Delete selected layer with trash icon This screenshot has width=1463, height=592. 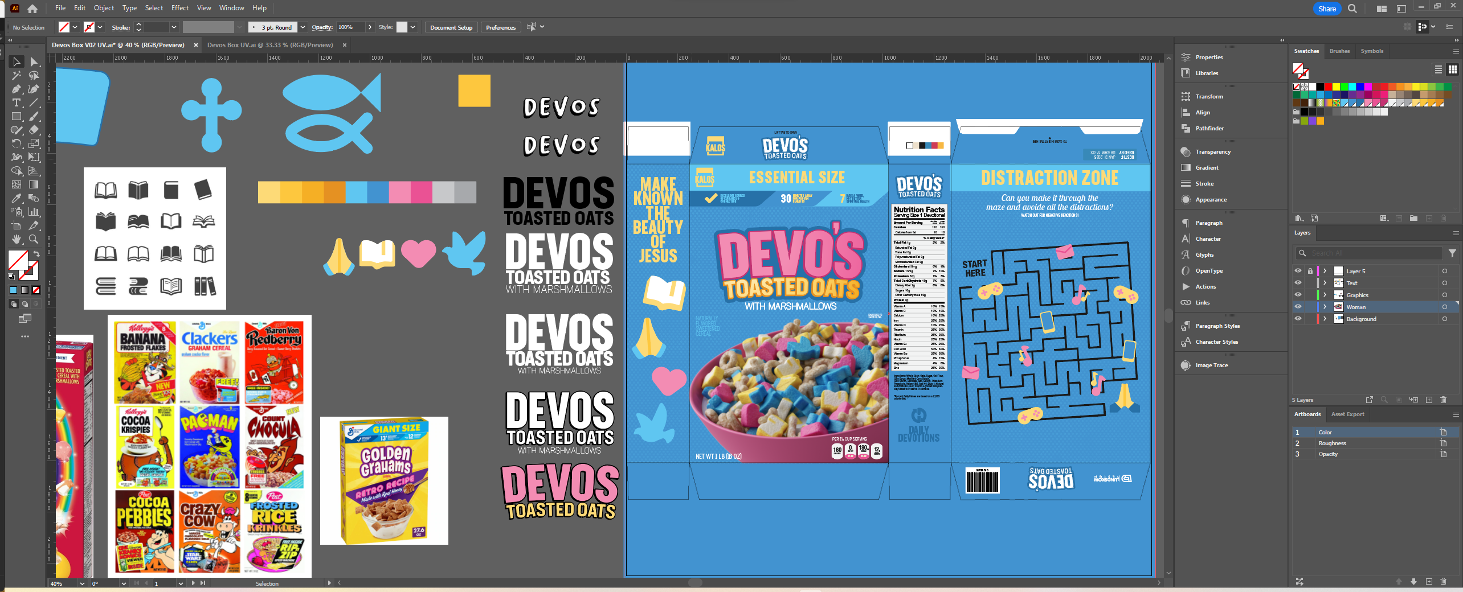1443,400
